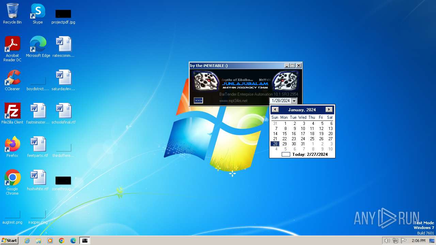Minimize the 'by the iNEViTABLE' window
The height and width of the screenshot is (245, 436).
287,66
